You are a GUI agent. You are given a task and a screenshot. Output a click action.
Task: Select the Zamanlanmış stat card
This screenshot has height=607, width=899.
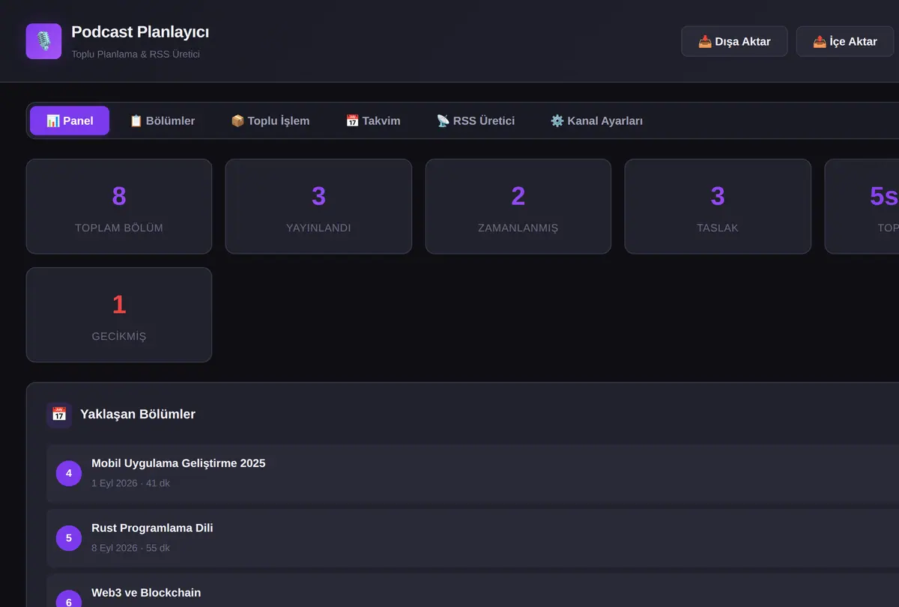pyautogui.click(x=518, y=207)
